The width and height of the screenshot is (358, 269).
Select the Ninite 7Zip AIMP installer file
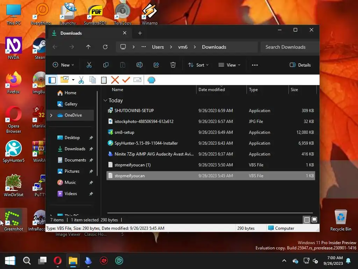[x=211, y=154]
